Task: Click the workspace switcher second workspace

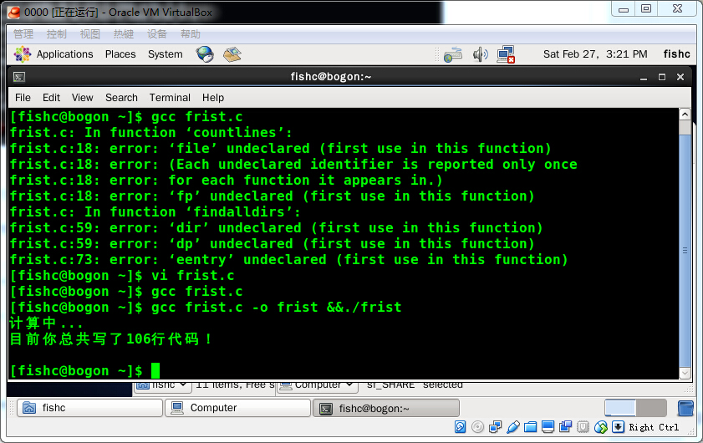Action: (x=651, y=408)
